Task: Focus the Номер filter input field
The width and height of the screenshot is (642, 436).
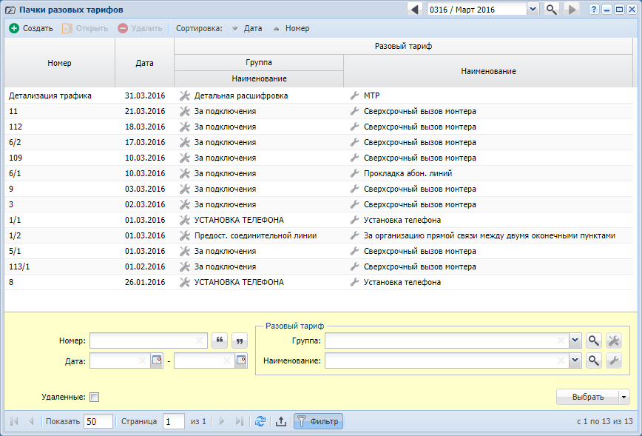Action: [148, 341]
